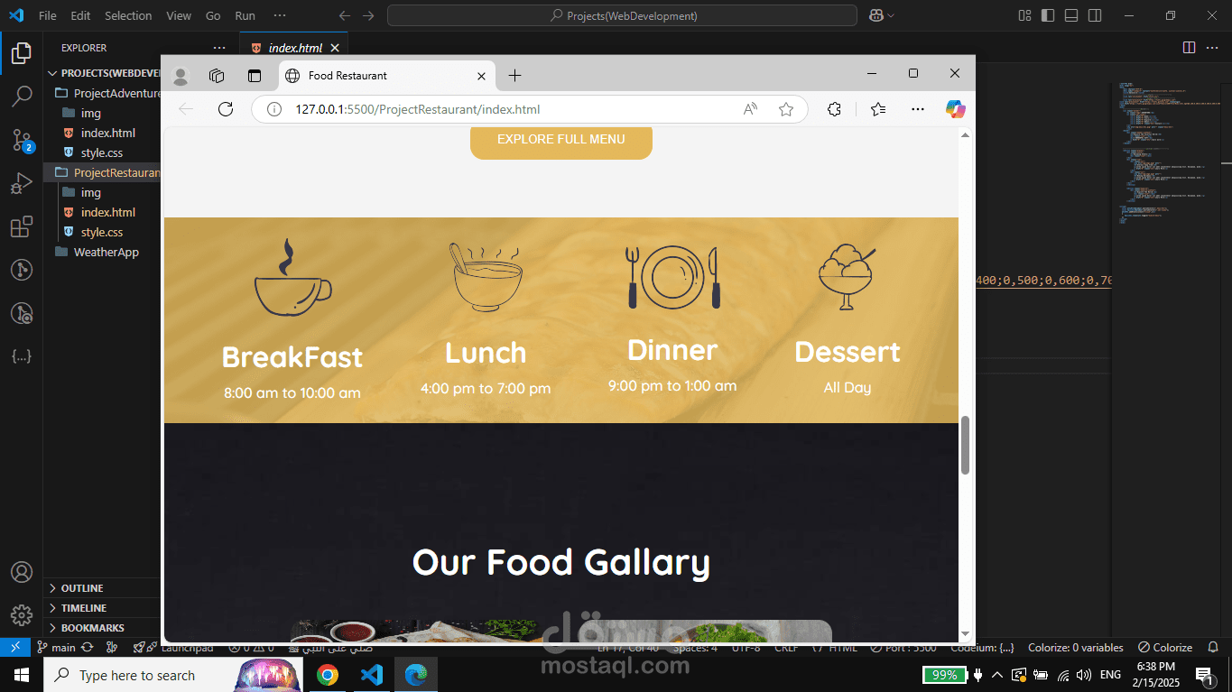Open the Copilot icon in Edge
Screen dimensions: 1232x692
955,109
